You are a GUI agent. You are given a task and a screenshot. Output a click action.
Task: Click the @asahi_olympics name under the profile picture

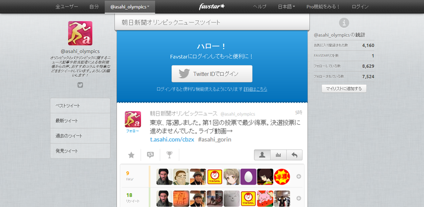pos(80,51)
